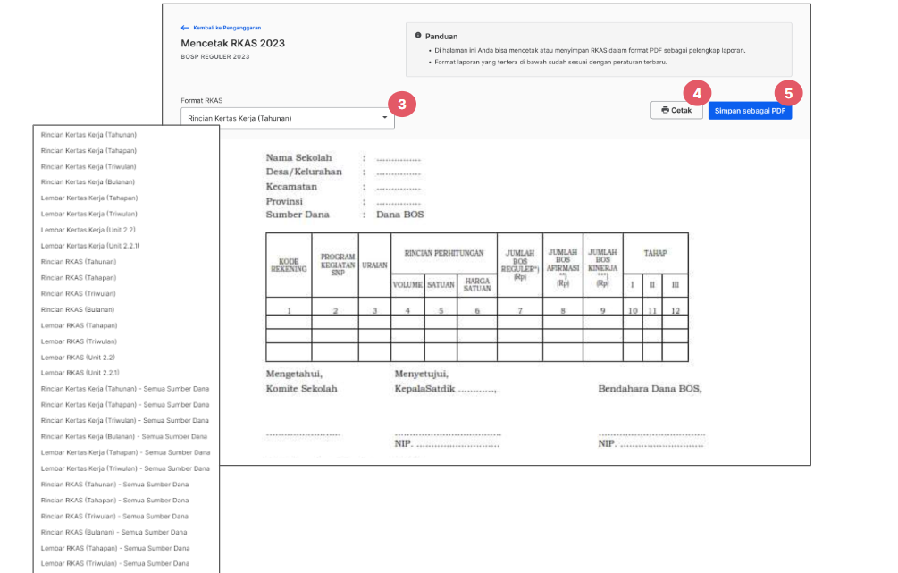Click Simpan sebagai PDF button

[x=750, y=111]
